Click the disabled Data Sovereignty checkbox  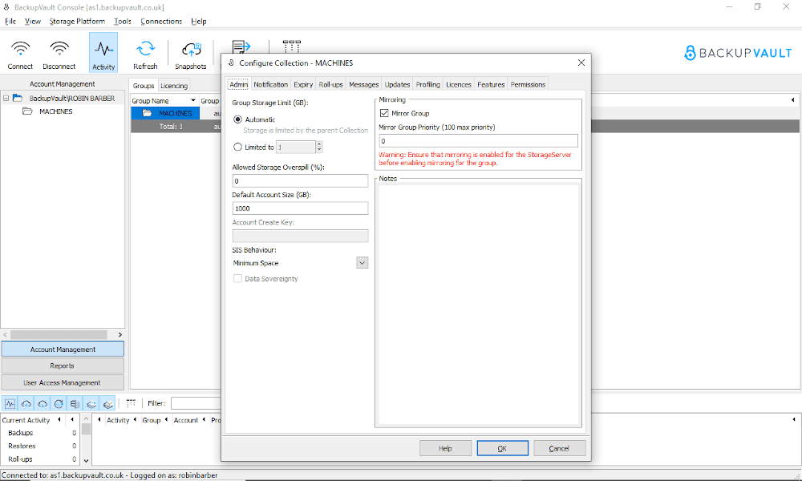pyautogui.click(x=237, y=279)
